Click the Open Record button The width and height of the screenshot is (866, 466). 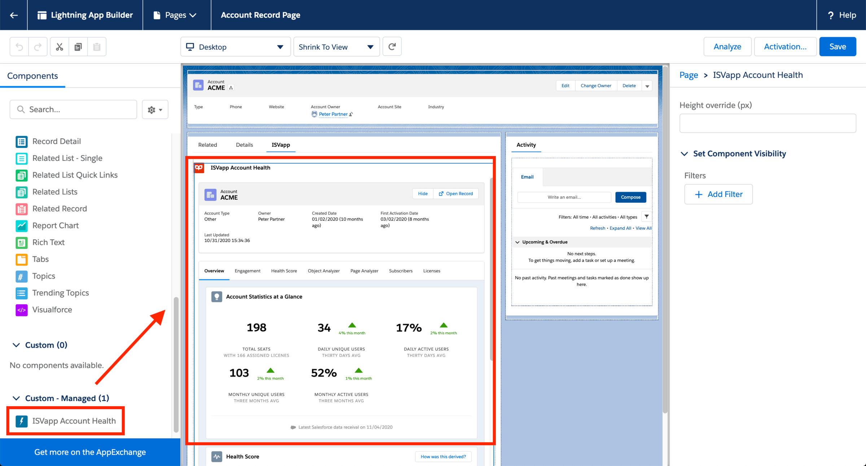coord(456,194)
